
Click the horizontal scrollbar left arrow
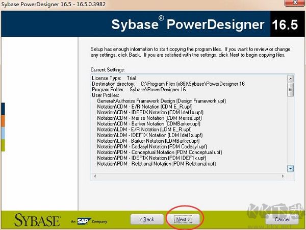tap(94, 176)
